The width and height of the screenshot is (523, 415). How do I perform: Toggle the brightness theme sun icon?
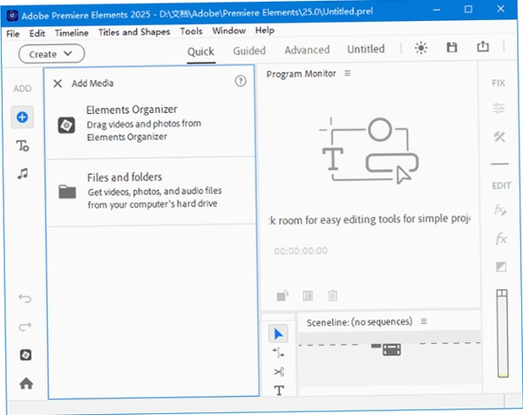pos(421,48)
